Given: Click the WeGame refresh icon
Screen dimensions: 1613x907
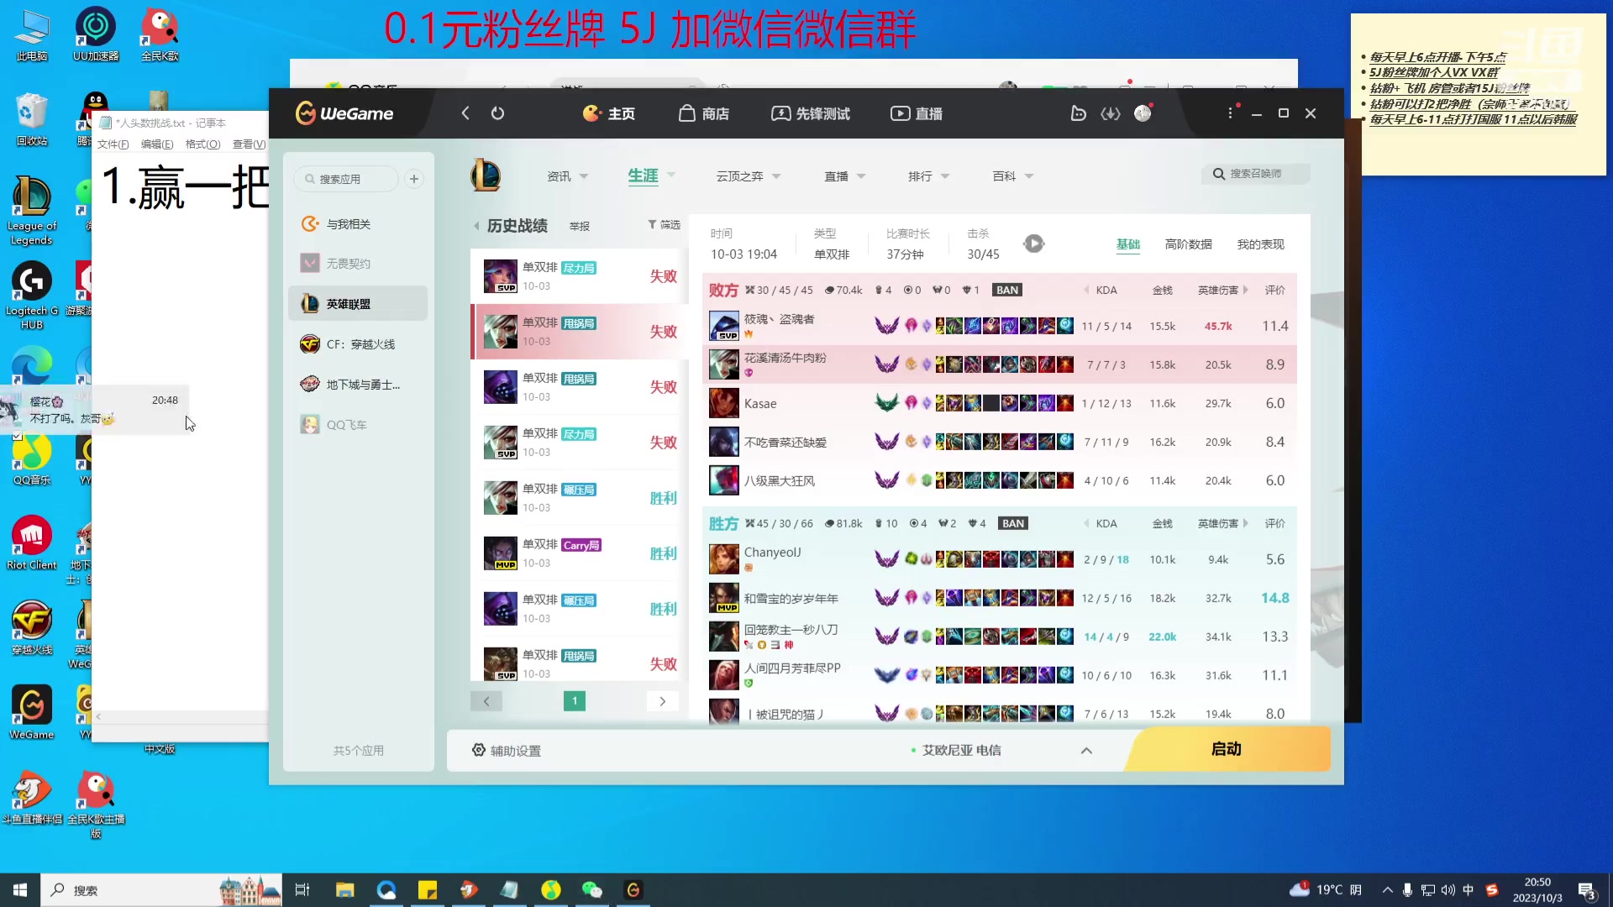Looking at the screenshot, I should (x=497, y=113).
